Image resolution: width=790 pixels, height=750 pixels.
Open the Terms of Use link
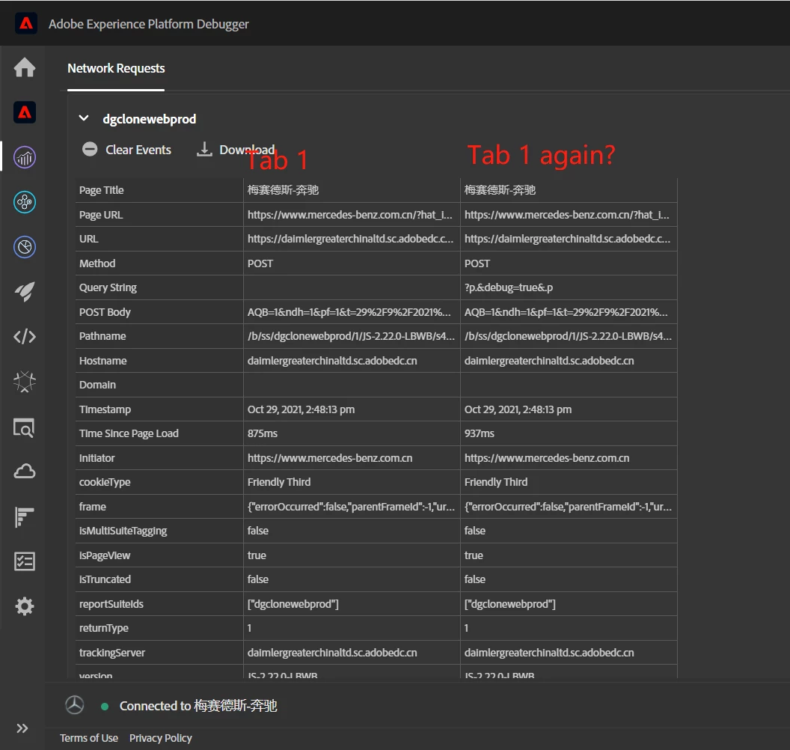point(89,738)
